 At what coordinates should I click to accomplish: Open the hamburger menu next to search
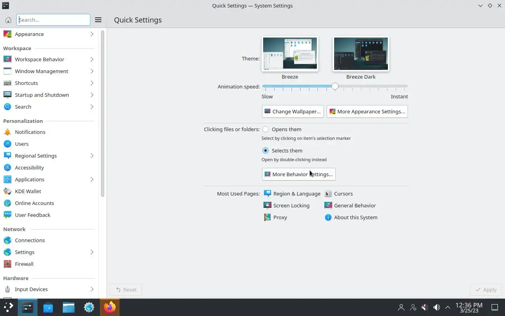pyautogui.click(x=98, y=20)
